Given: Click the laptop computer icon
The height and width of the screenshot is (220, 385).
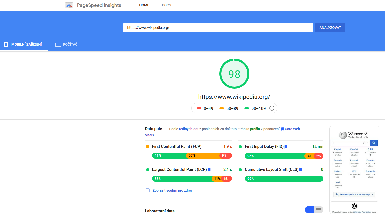Looking at the screenshot, I should click(x=58, y=44).
